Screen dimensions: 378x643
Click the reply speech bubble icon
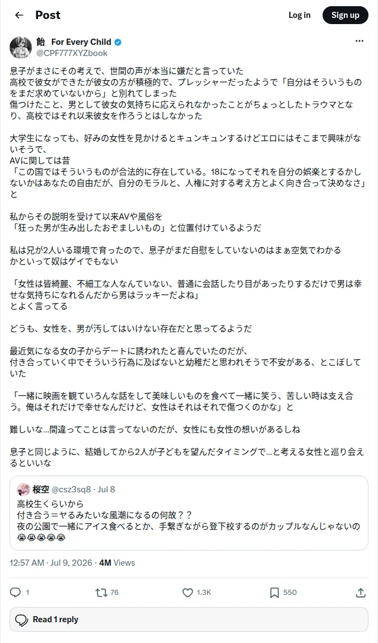click(x=15, y=592)
